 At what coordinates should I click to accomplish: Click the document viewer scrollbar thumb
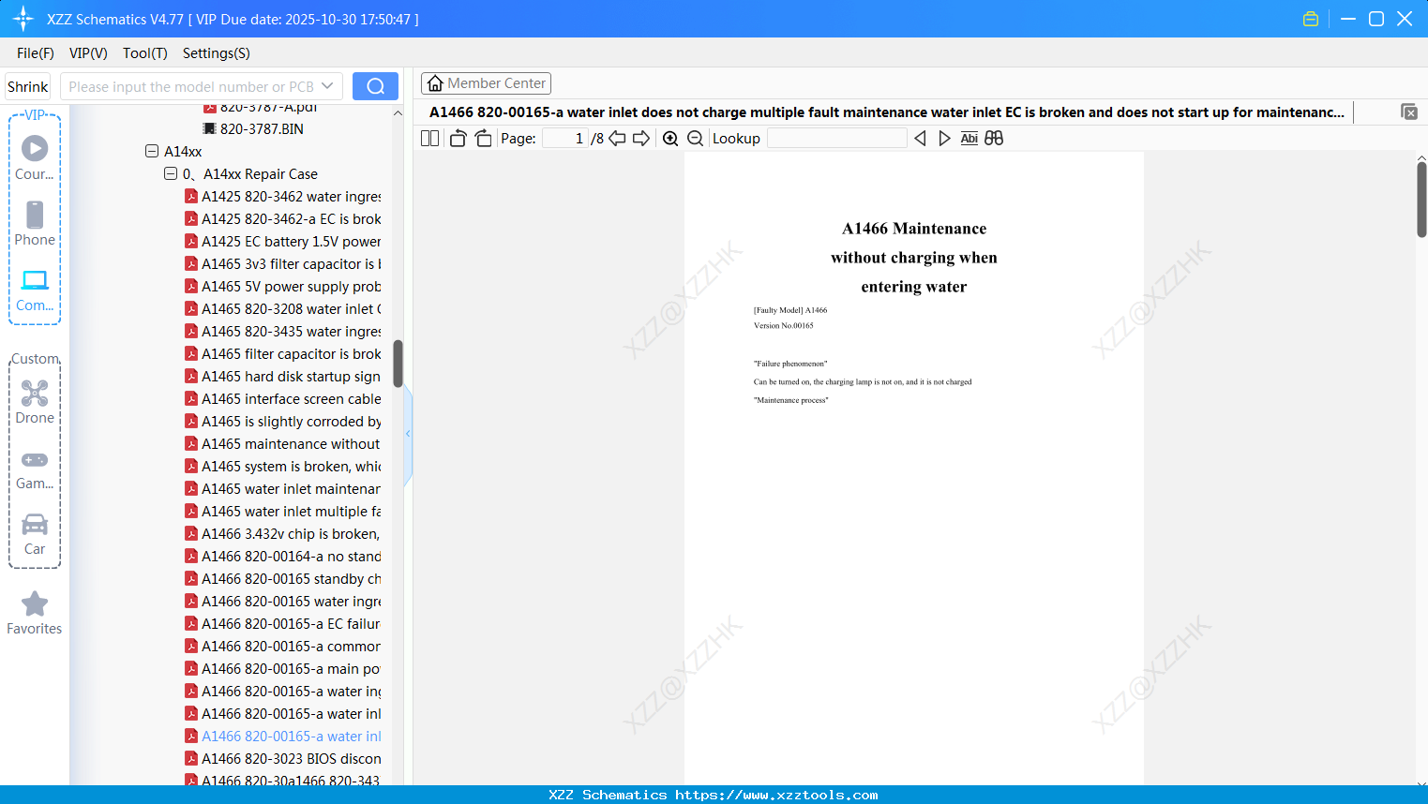click(1421, 200)
